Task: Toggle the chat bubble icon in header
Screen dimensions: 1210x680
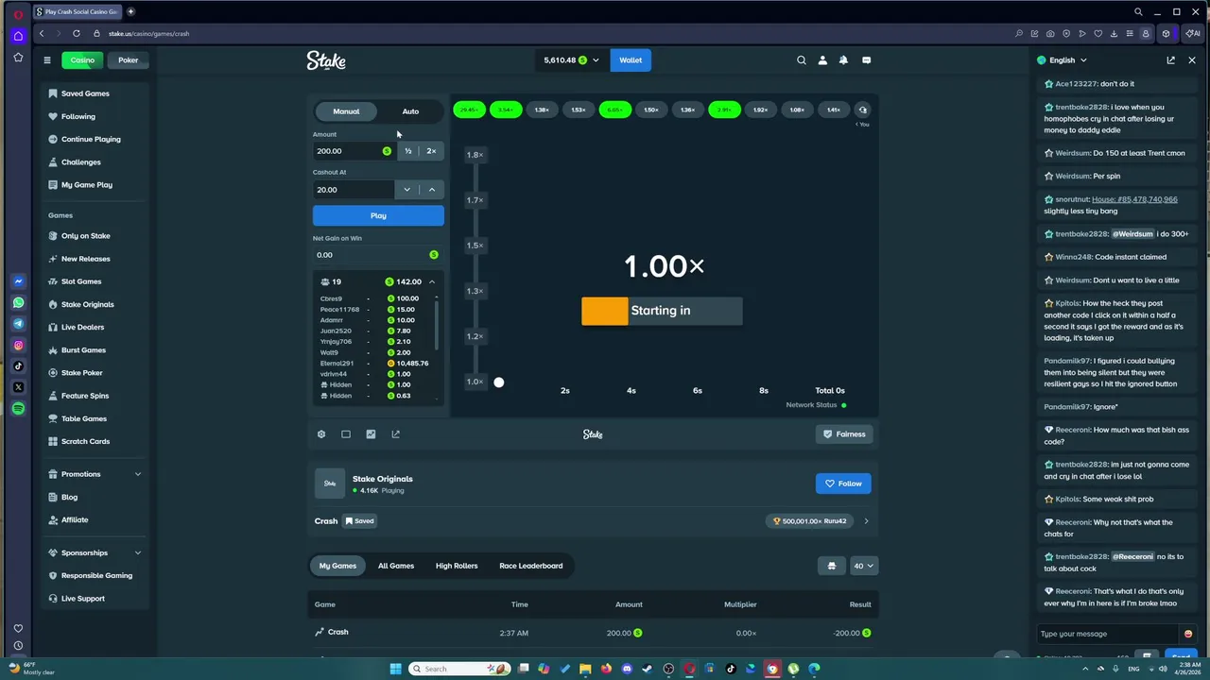Action: click(866, 60)
